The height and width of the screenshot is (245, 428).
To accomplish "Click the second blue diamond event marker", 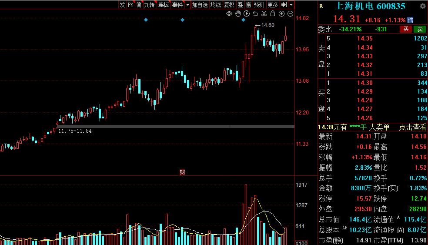I will 182,20.
